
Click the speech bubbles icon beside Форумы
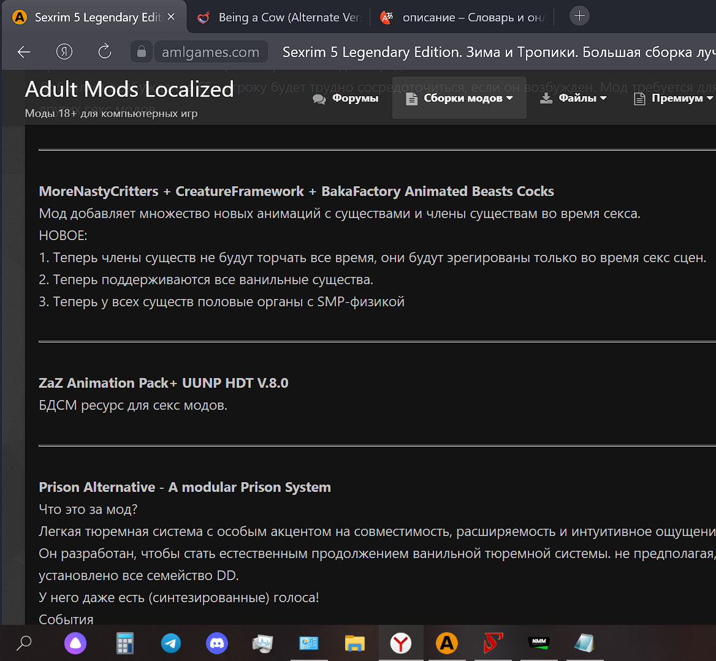pyautogui.click(x=319, y=99)
